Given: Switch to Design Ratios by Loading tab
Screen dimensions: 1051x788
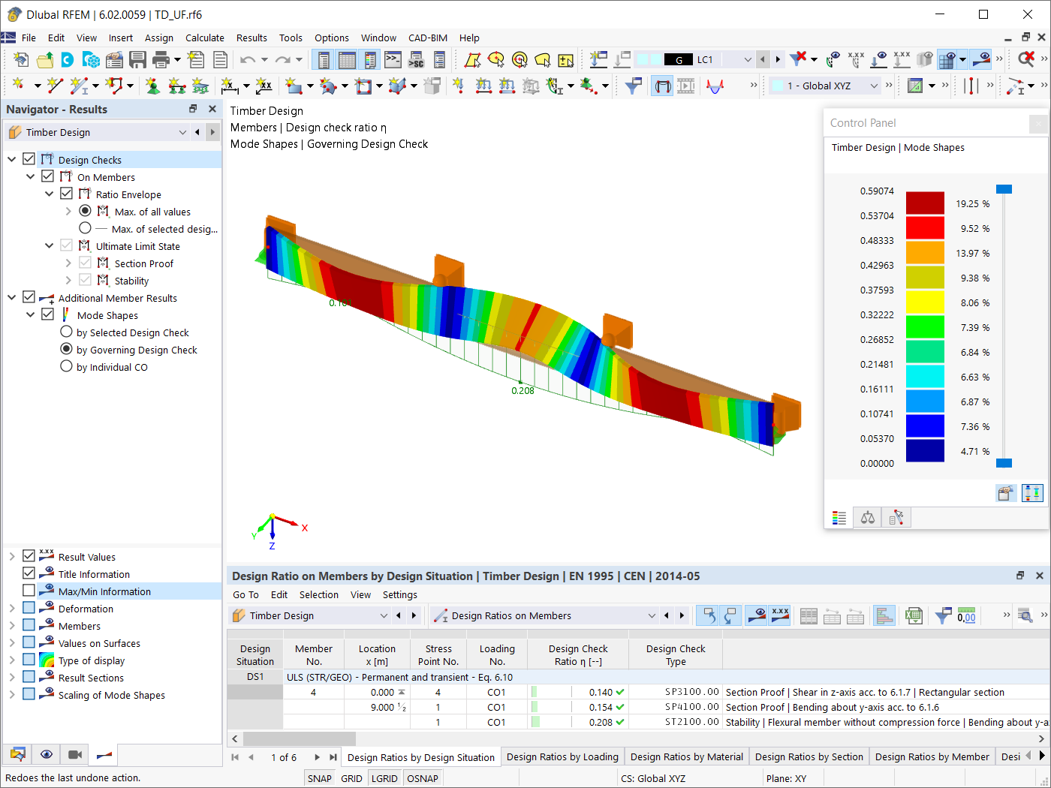Looking at the screenshot, I should 562,756.
